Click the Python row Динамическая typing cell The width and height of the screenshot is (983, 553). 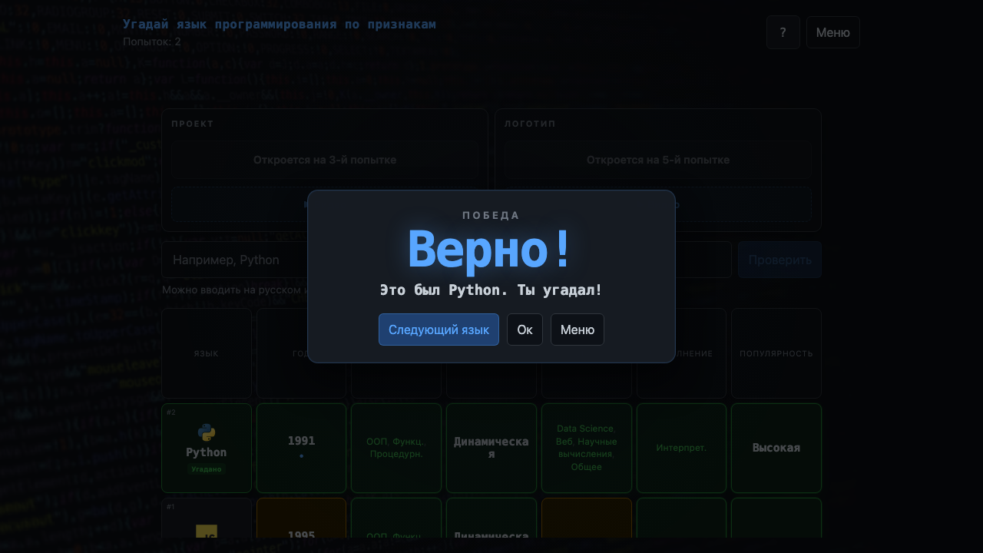coord(491,448)
